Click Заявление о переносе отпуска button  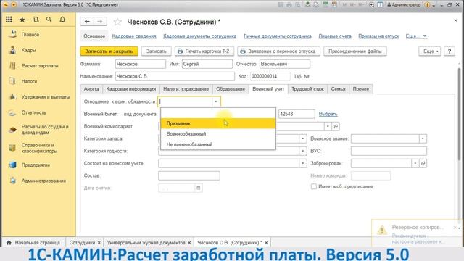(278, 51)
